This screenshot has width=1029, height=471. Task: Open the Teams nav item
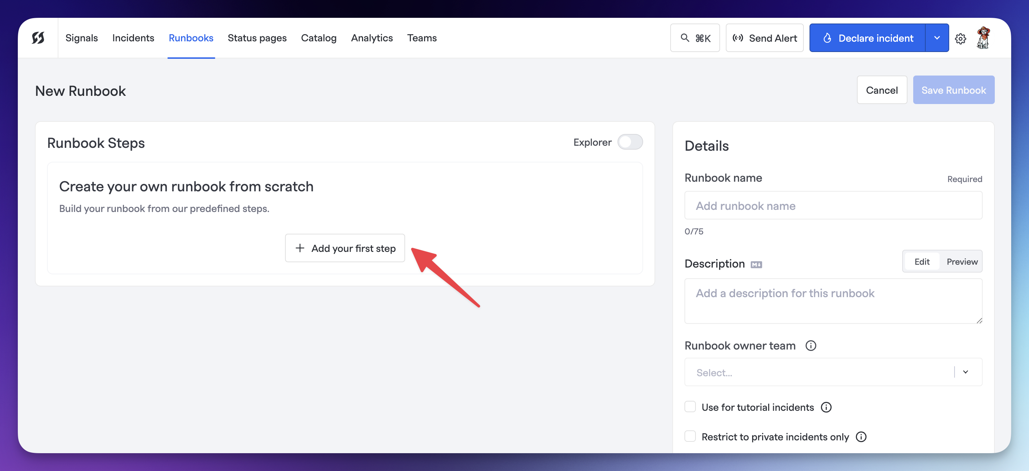422,38
